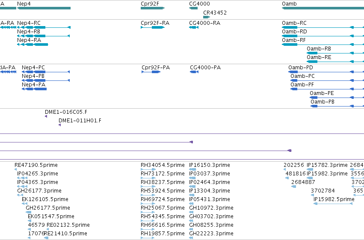Click the GH08255.3prime EST label
The width and height of the screenshot is (364, 240).
point(211,225)
